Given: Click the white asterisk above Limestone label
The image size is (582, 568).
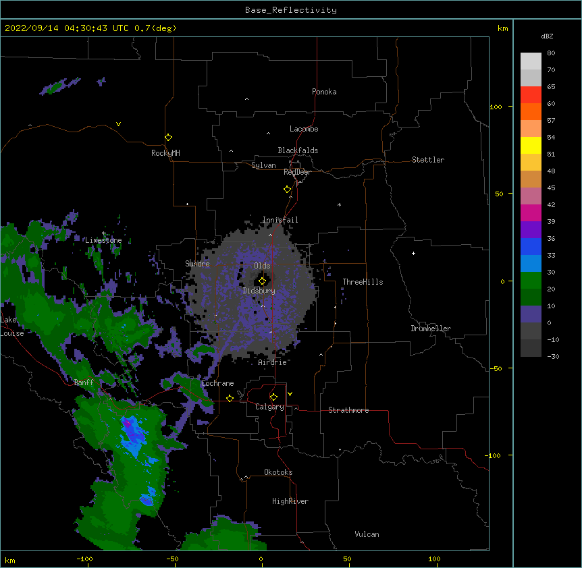Looking at the screenshot, I should point(104,233).
